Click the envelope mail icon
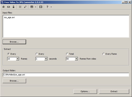This screenshot has width=132, height=97. pyautogui.click(x=8, y=7)
